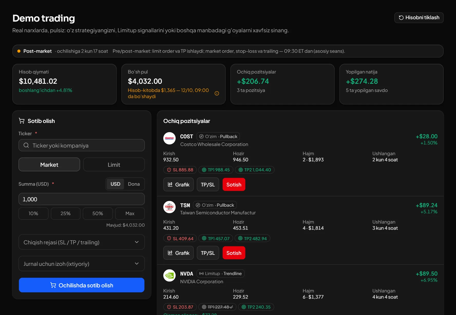This screenshot has height=315, width=456.
Task: Click the TSMC logo icon
Action: click(x=169, y=207)
